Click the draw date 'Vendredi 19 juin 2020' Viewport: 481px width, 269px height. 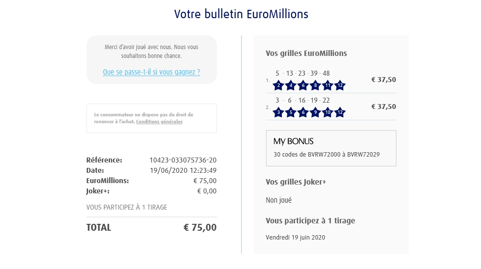click(295, 238)
